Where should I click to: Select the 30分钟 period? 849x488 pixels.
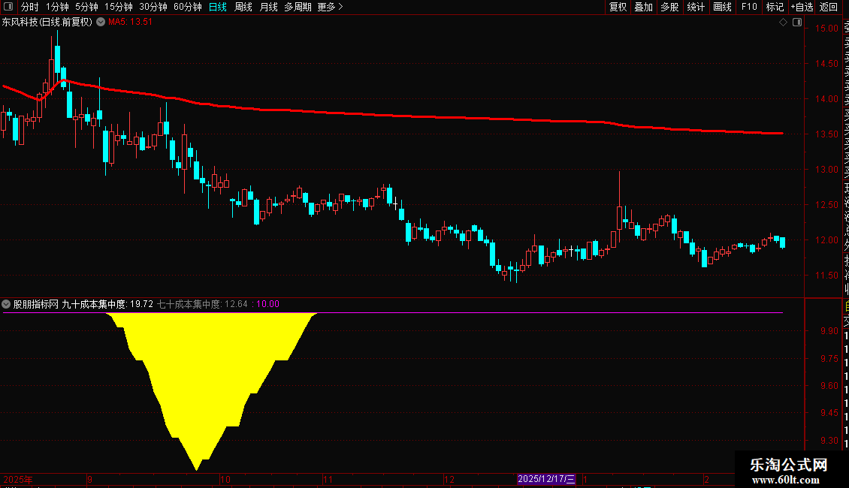click(153, 7)
